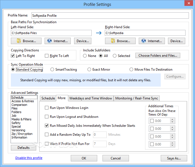Switch to the More tab

(62, 98)
